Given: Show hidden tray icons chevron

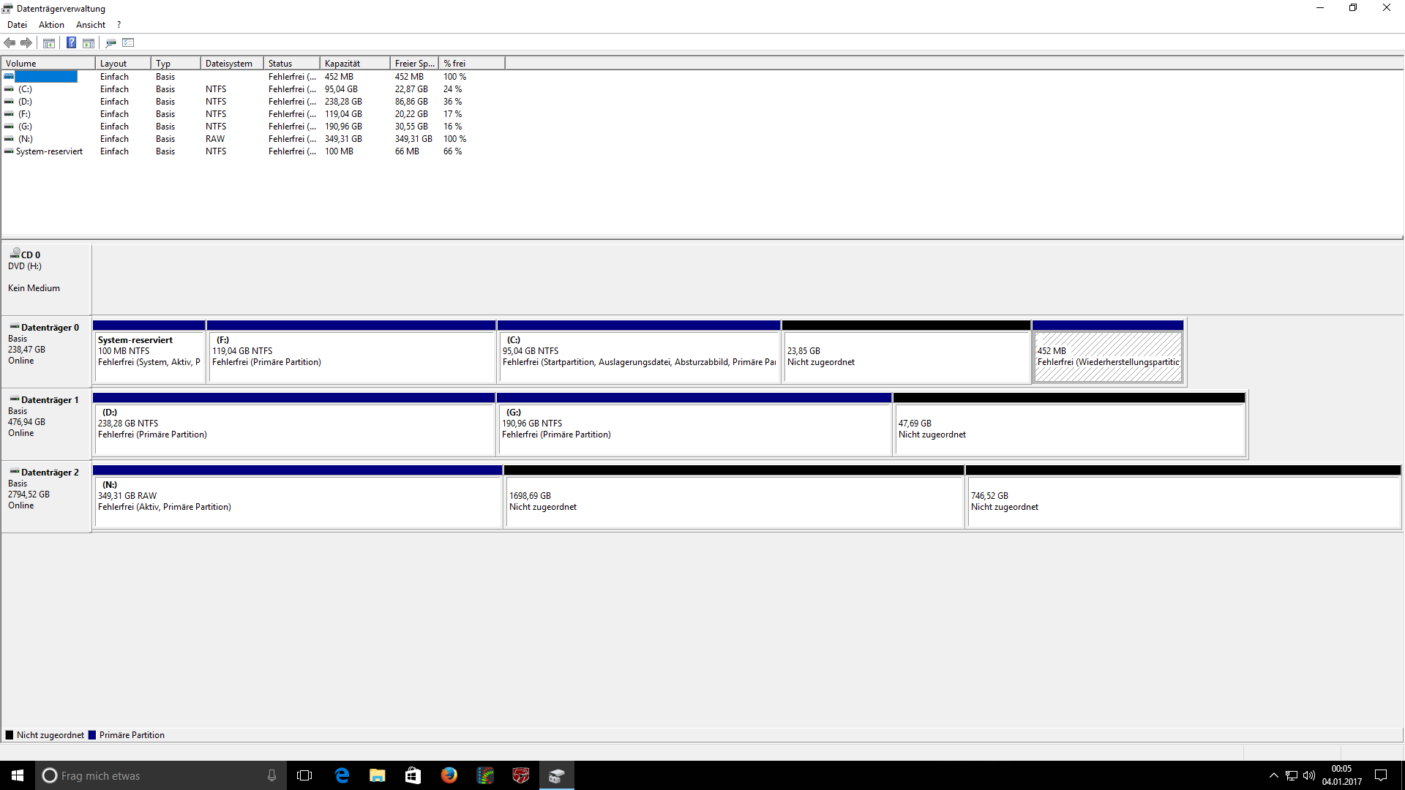Looking at the screenshot, I should (1273, 775).
